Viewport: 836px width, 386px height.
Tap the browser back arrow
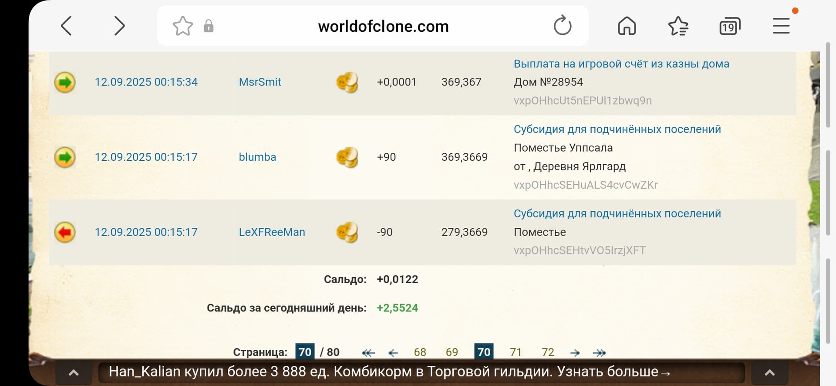point(66,26)
